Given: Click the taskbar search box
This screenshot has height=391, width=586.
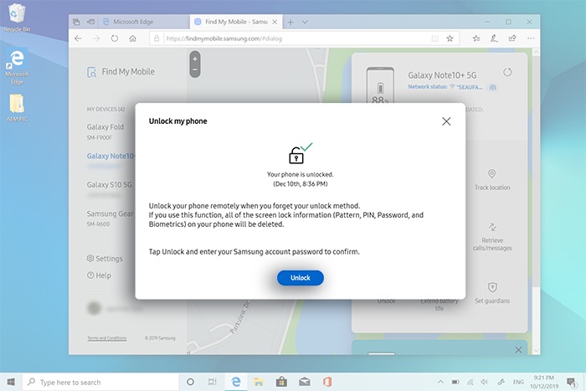Looking at the screenshot, I should click(101, 382).
